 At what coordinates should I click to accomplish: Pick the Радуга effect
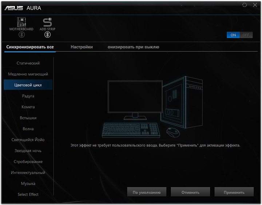point(28,96)
